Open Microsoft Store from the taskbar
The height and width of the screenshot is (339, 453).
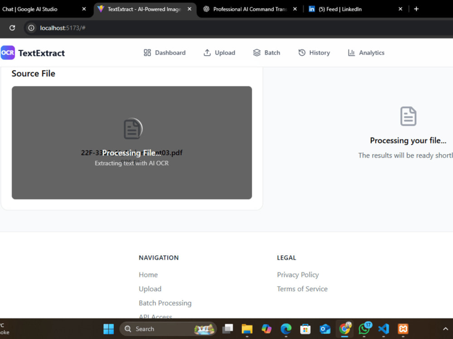point(305,329)
